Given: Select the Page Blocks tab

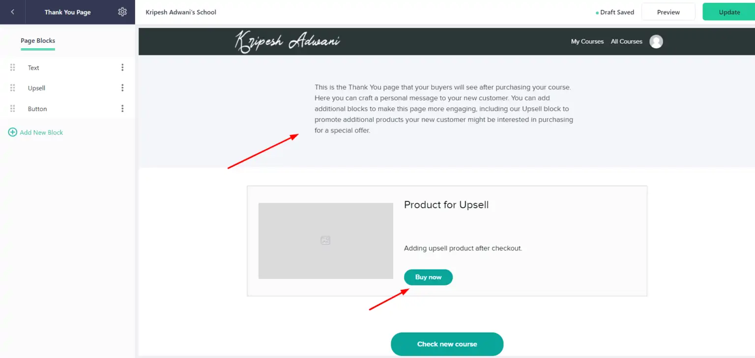Looking at the screenshot, I should pos(38,41).
